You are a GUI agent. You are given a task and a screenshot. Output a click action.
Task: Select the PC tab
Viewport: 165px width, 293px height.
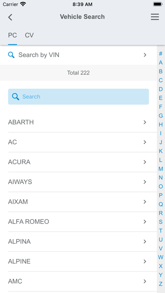(x=13, y=35)
